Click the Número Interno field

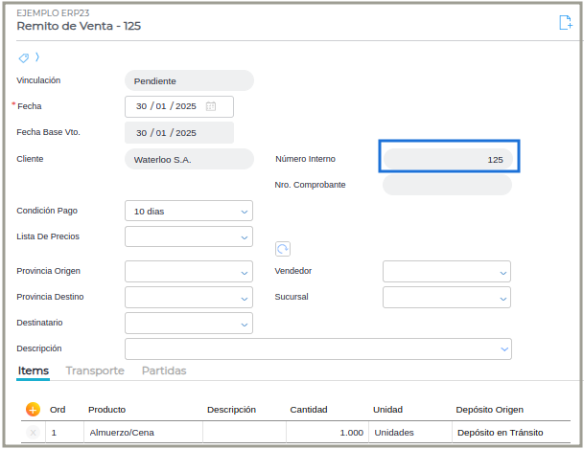448,159
